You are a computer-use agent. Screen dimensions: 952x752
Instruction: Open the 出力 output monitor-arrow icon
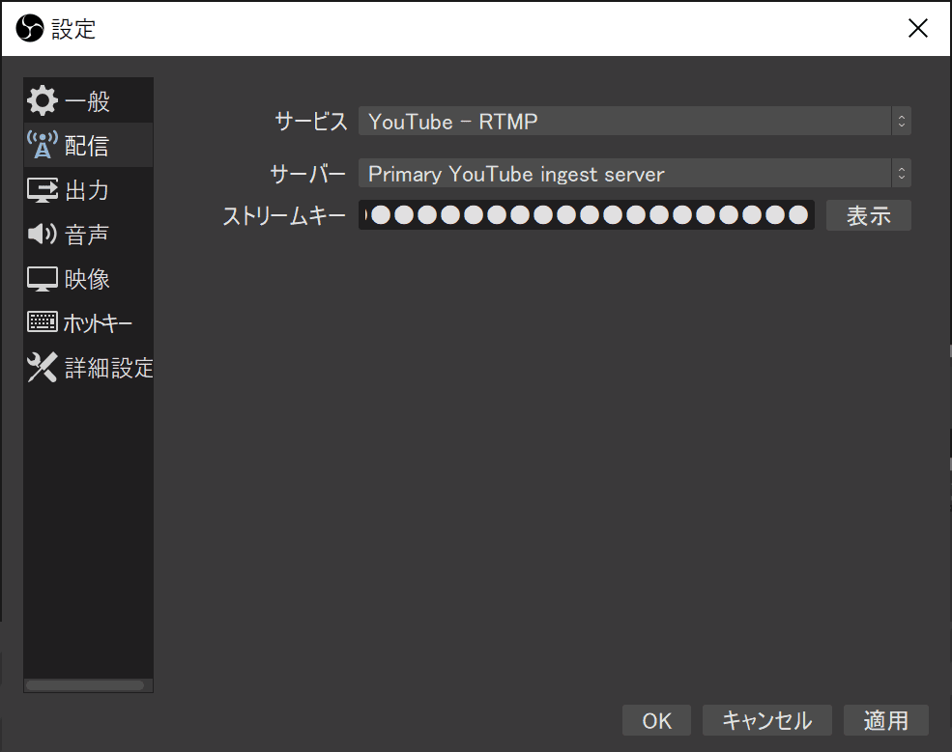42,190
